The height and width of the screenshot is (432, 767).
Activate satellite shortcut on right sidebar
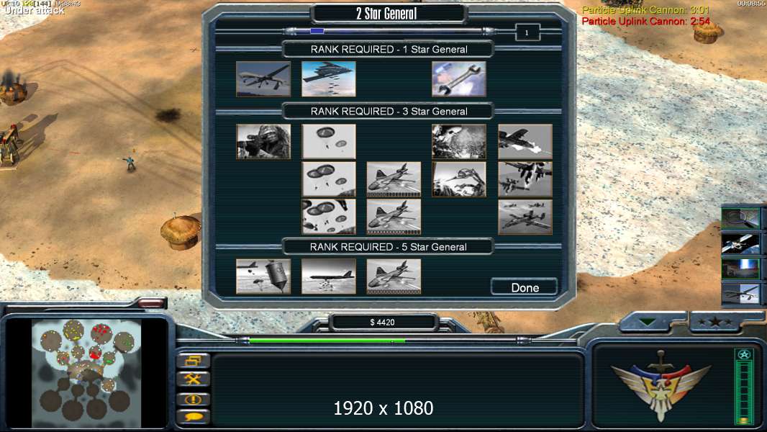[x=740, y=243]
